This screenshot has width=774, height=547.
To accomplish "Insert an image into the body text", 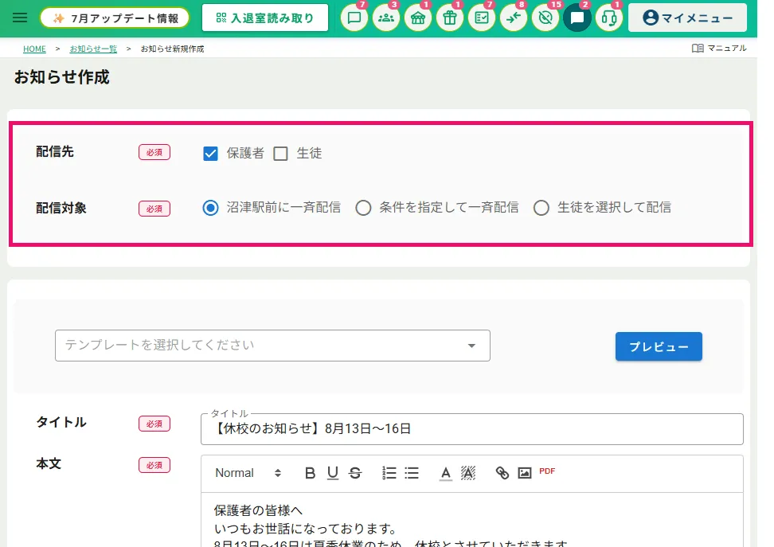I will click(524, 473).
